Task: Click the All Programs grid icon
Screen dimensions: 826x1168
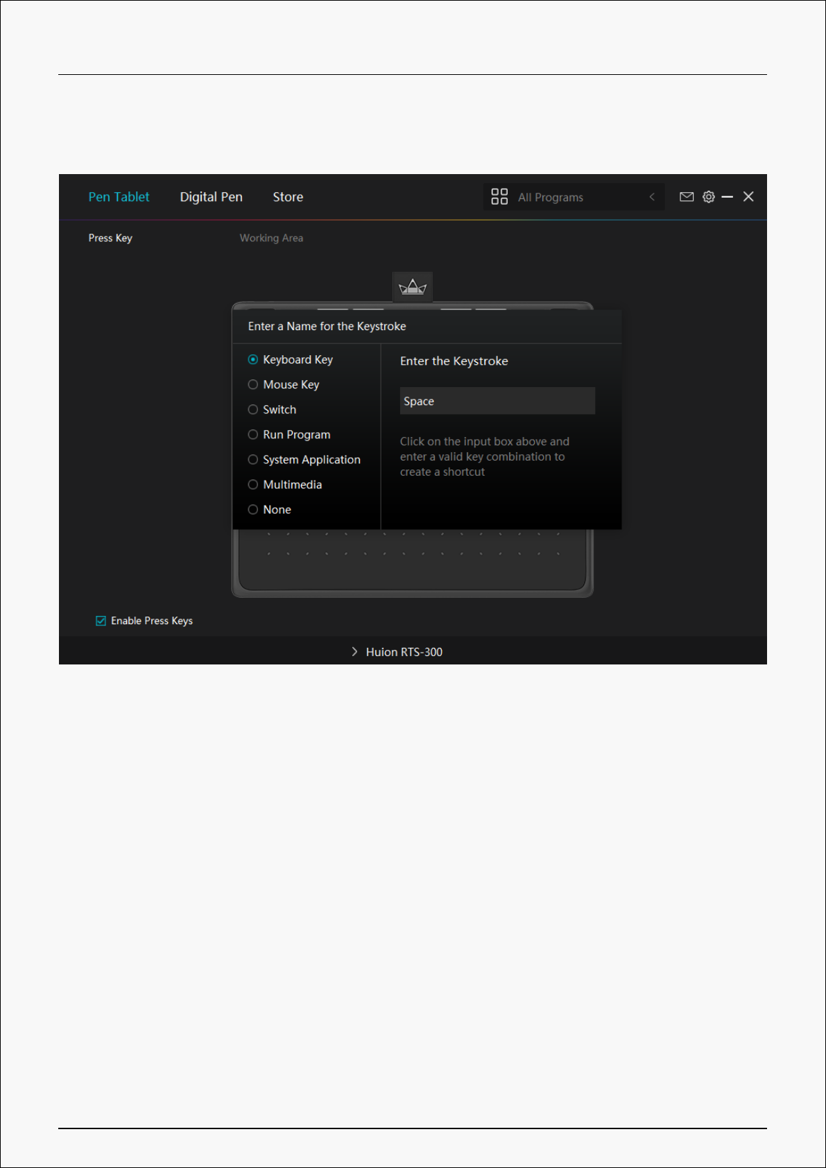Action: [499, 197]
